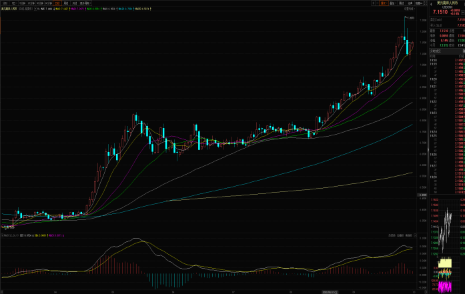
Task: Toggle arrow after cyan moving-average value
Action: (x=134, y=9)
